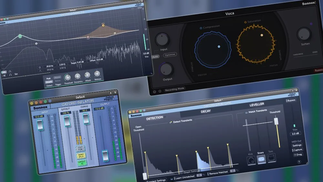323x182 pixels.
Task: Click the Release knob in Dynamic EQ
Action: [97, 74]
